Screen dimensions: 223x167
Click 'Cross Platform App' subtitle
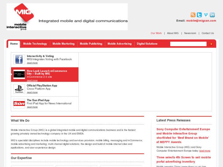point(39,89)
